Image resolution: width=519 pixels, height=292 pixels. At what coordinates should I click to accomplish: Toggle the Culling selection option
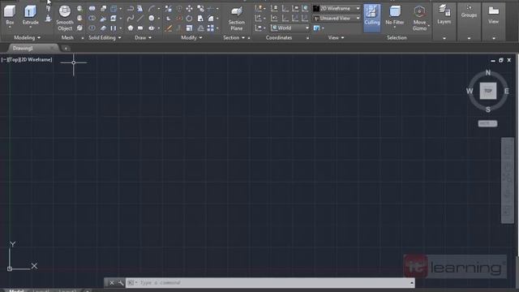371,18
